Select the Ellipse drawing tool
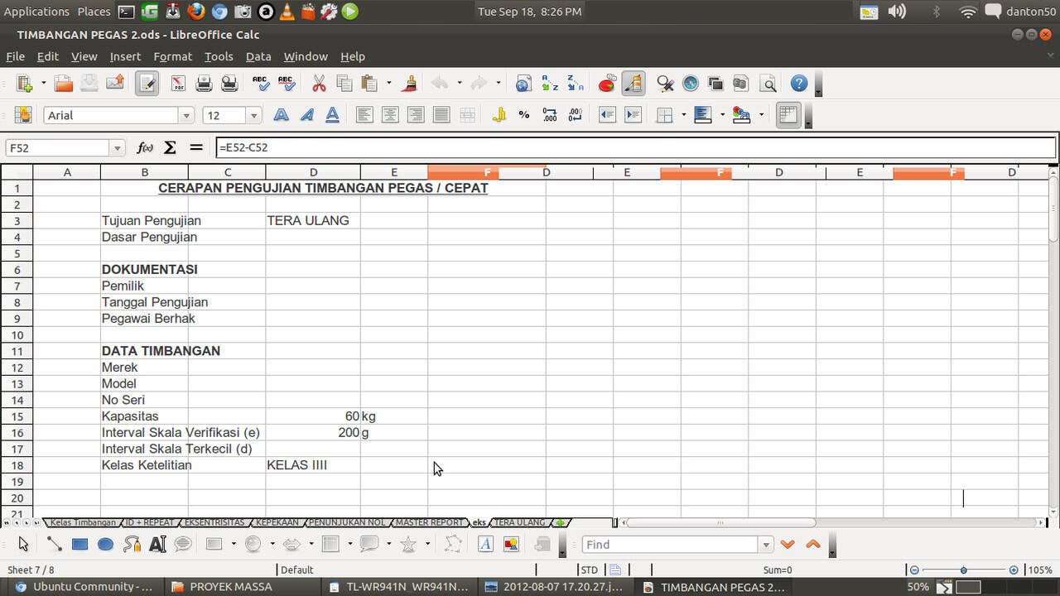 pos(105,545)
